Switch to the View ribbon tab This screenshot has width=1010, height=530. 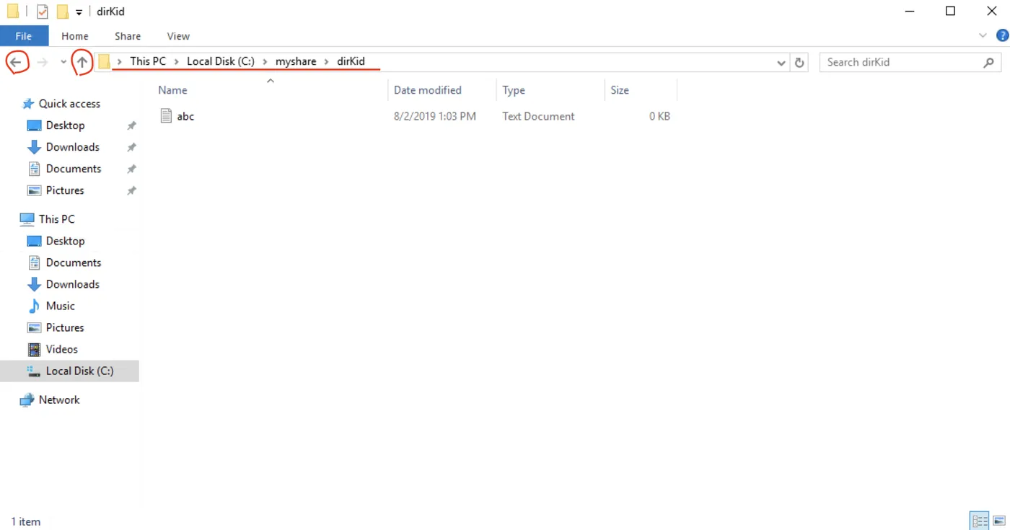(178, 36)
